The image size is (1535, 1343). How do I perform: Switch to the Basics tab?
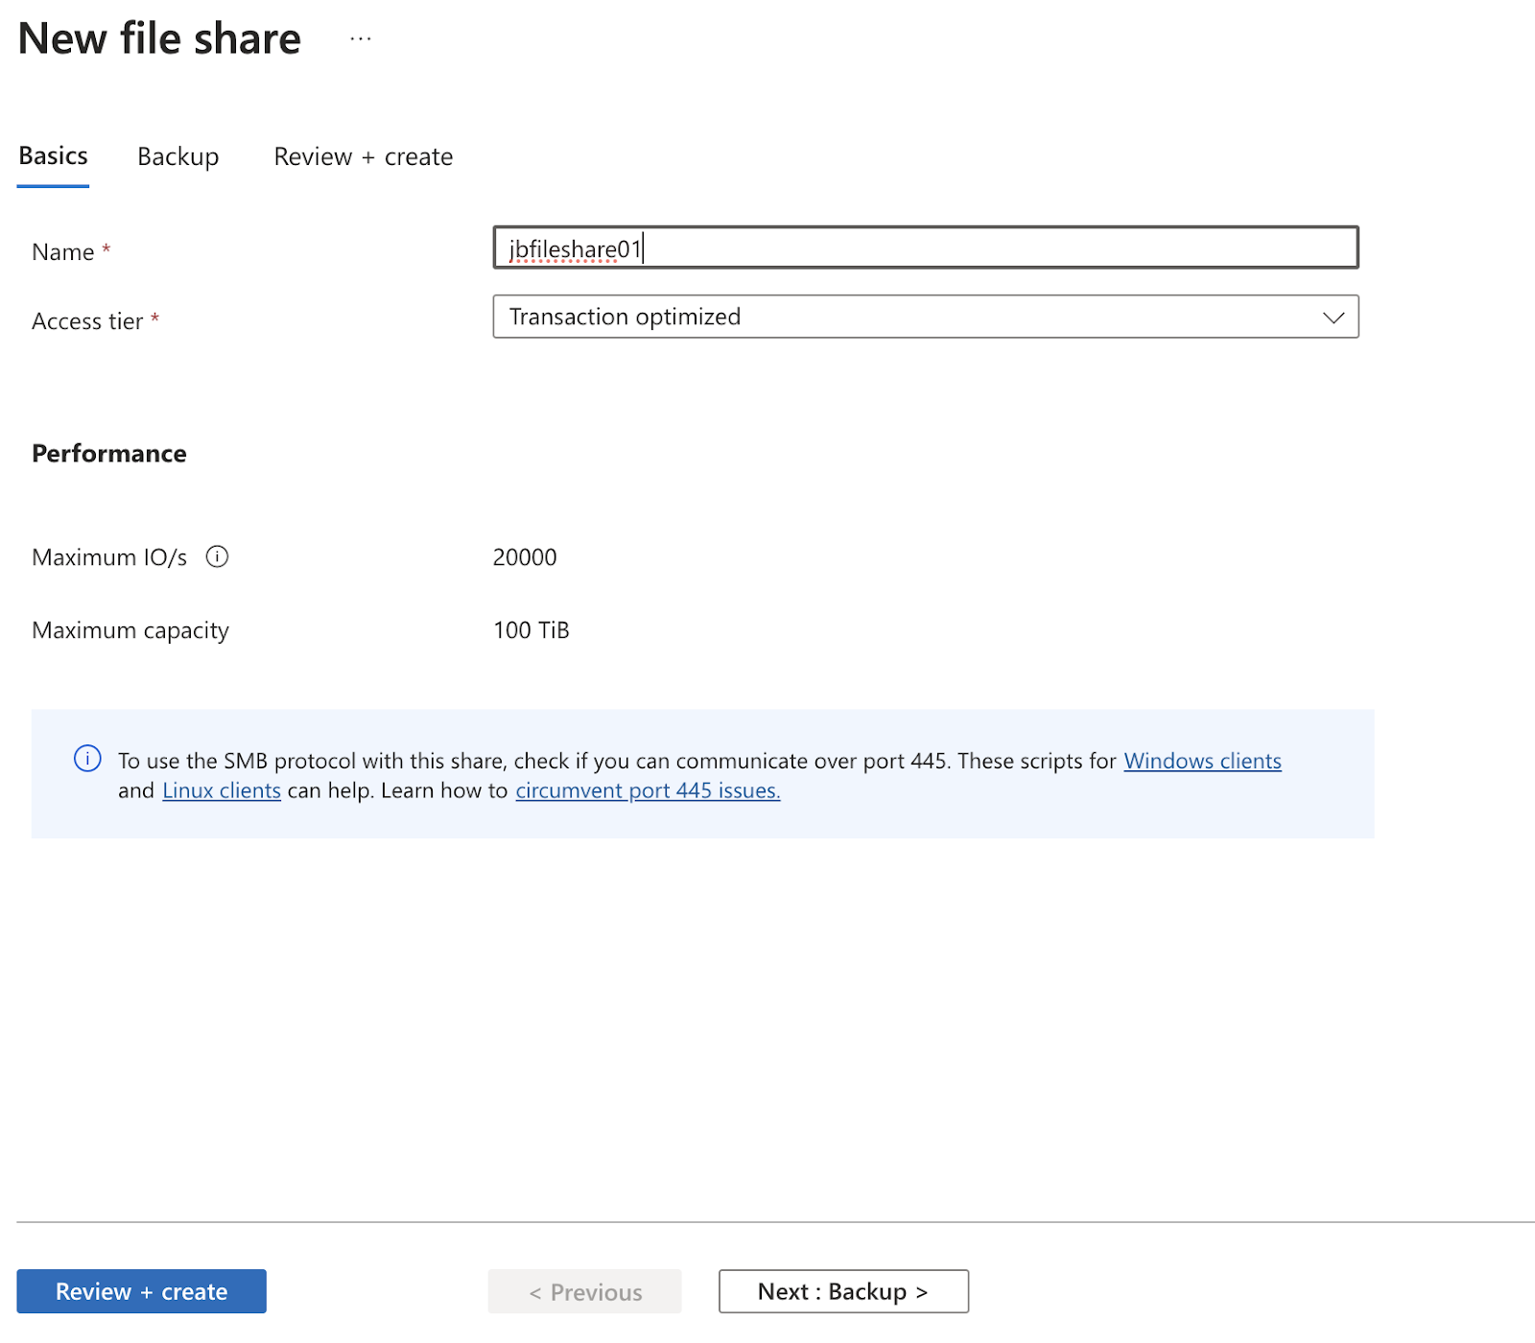click(x=54, y=156)
